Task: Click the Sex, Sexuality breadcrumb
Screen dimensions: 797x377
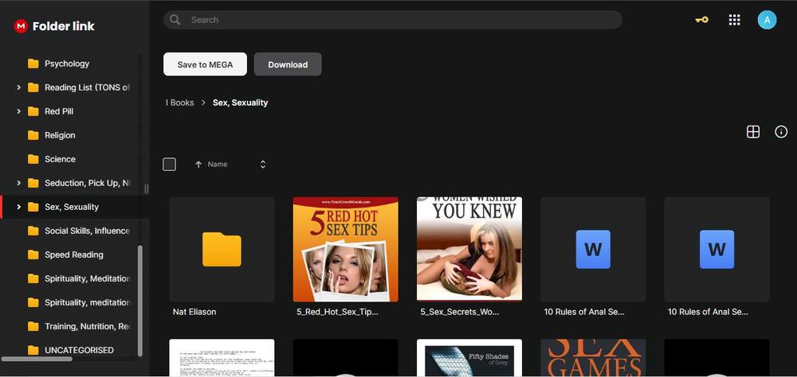Action: [240, 103]
